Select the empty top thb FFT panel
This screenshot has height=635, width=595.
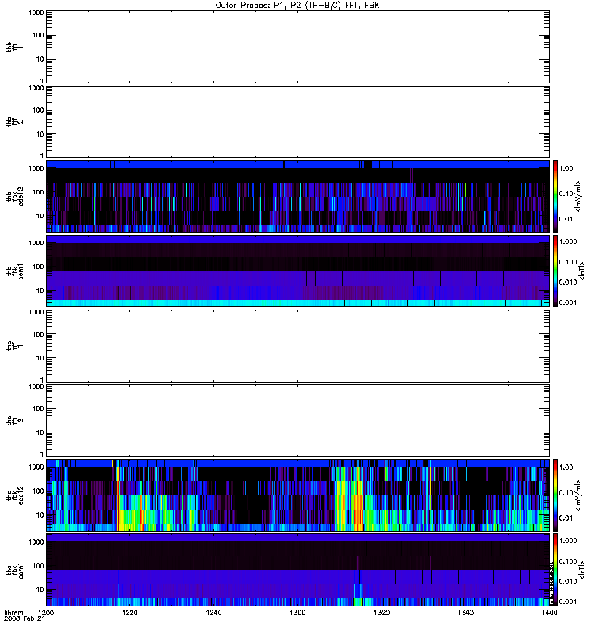[297, 46]
